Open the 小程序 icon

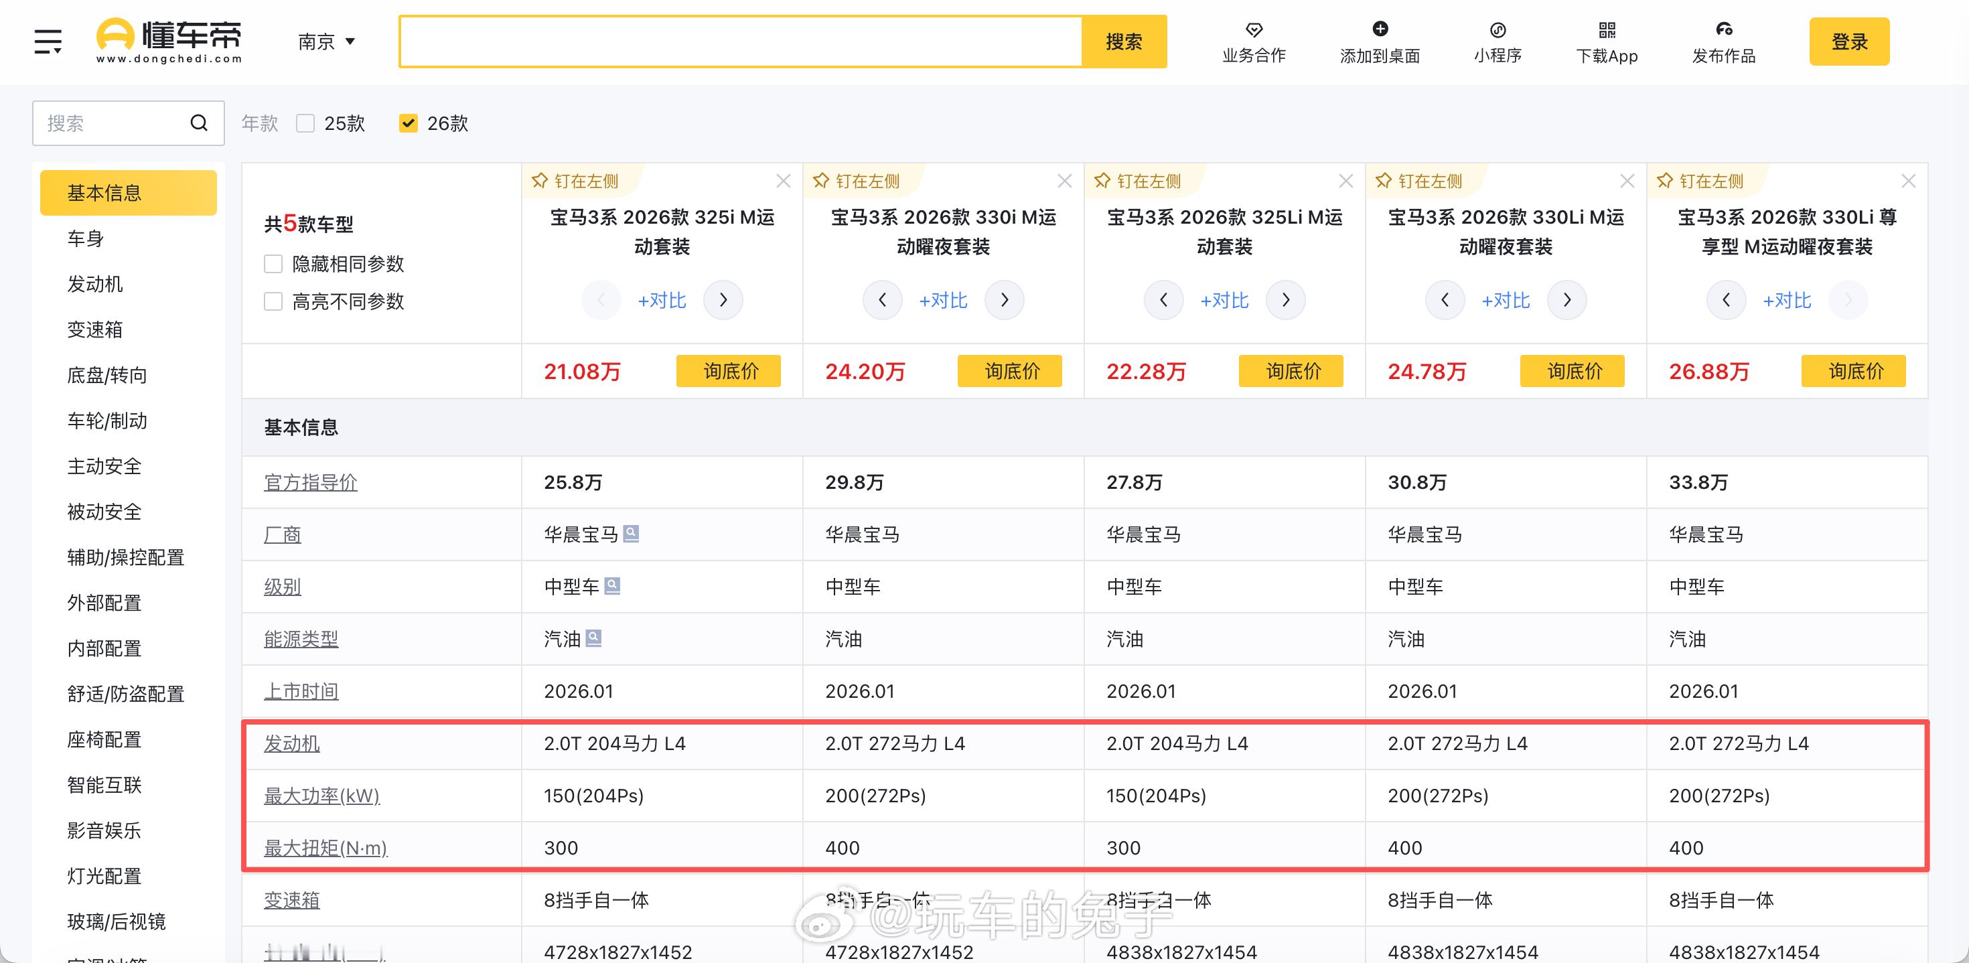(x=1497, y=31)
